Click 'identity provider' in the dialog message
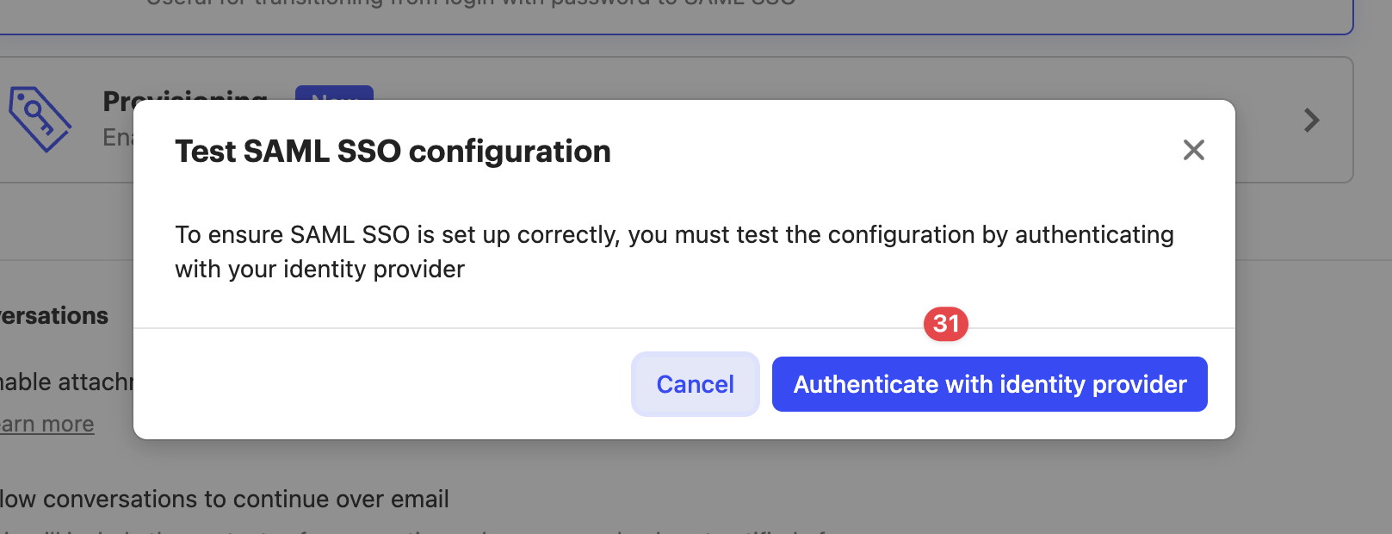The image size is (1392, 534). click(374, 270)
